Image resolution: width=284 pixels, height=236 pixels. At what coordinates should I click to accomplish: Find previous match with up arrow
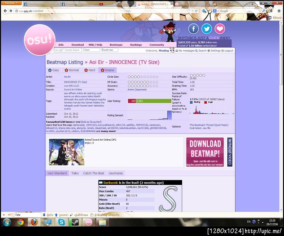(56, 215)
